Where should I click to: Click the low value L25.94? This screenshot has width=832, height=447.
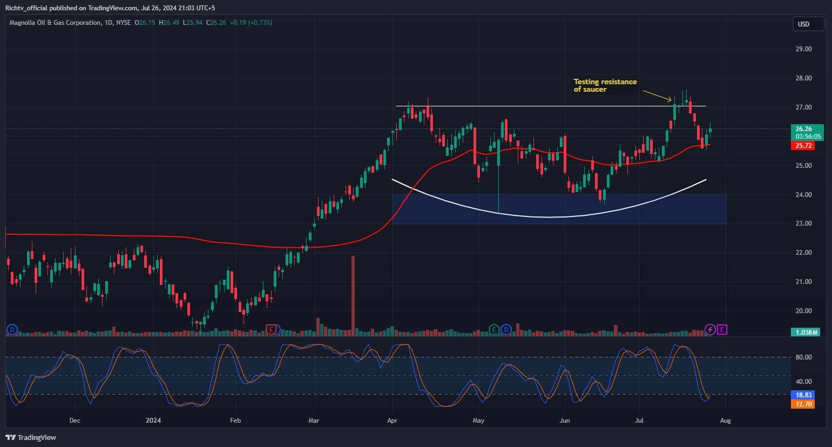193,23
